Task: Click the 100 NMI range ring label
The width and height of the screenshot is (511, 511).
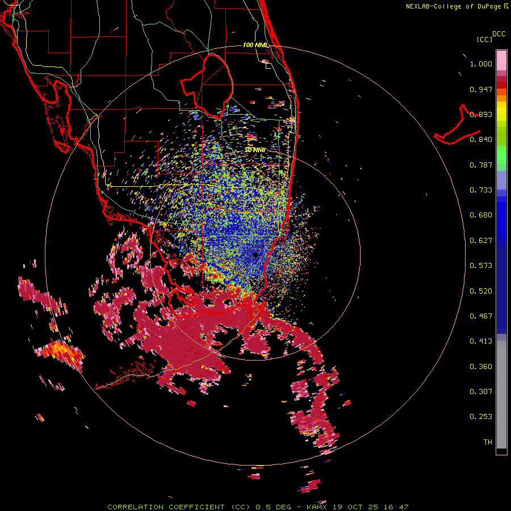Action: coord(256,45)
